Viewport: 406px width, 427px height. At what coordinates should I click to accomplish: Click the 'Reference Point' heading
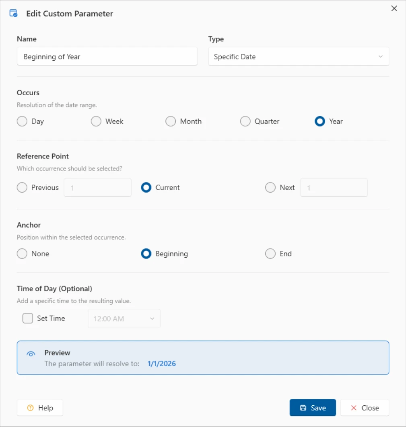tap(43, 156)
